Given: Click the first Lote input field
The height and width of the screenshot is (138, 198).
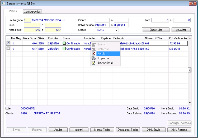Looking at the screenshot, I should click(x=160, y=20).
